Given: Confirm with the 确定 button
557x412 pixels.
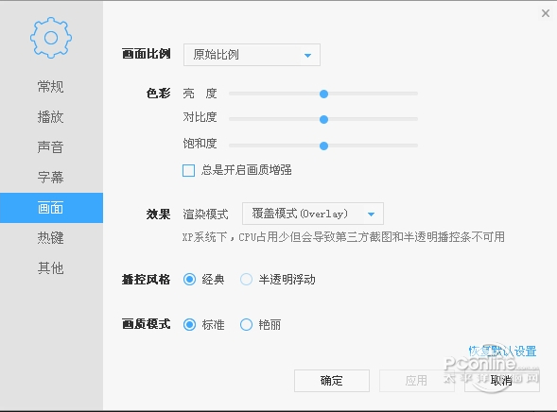Looking at the screenshot, I should [332, 381].
